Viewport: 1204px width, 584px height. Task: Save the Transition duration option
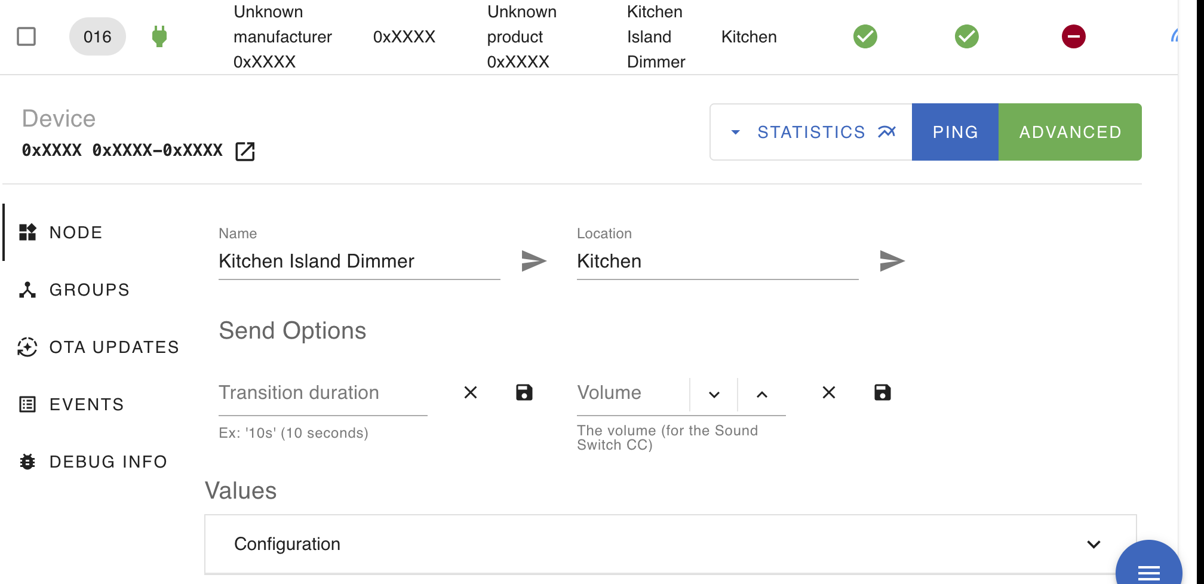click(x=524, y=392)
